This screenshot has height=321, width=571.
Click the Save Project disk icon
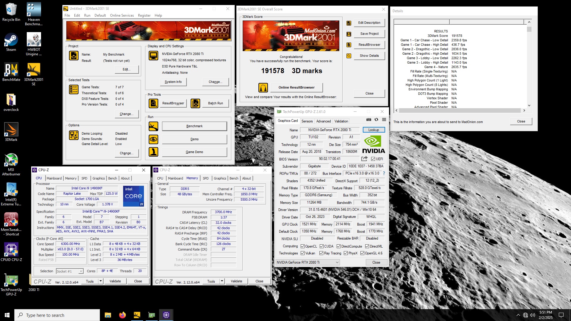point(349,34)
